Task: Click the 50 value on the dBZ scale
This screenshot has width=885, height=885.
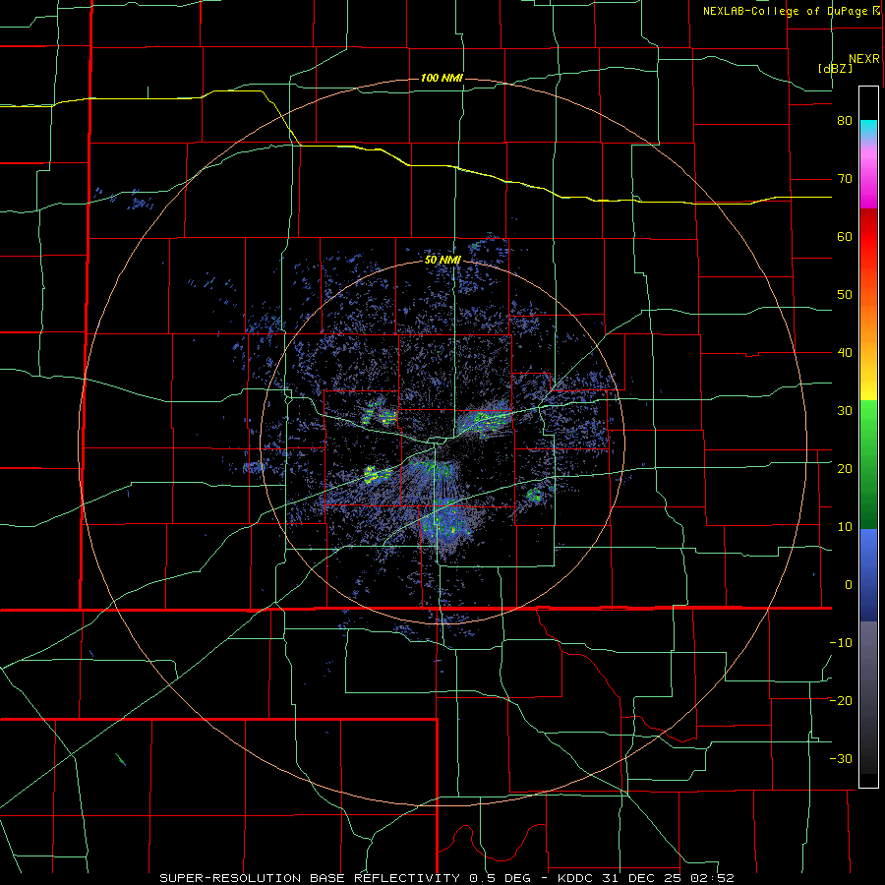Action: pos(845,295)
